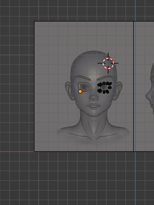Select the bottom-center black vertex of eye loop
154x205 pixels.
(104, 92)
